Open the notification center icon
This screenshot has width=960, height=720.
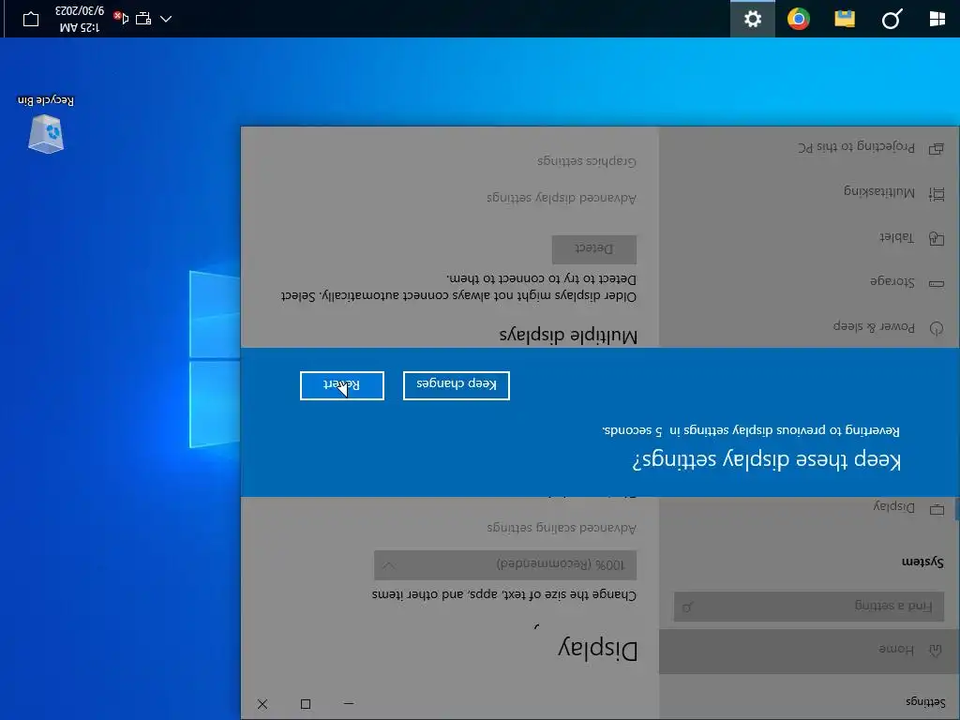click(x=31, y=19)
